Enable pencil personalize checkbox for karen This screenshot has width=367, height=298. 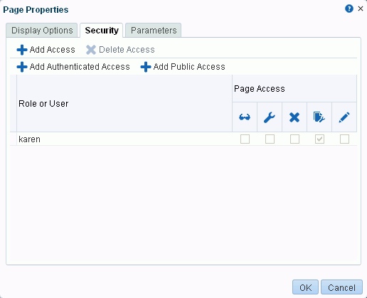point(344,139)
